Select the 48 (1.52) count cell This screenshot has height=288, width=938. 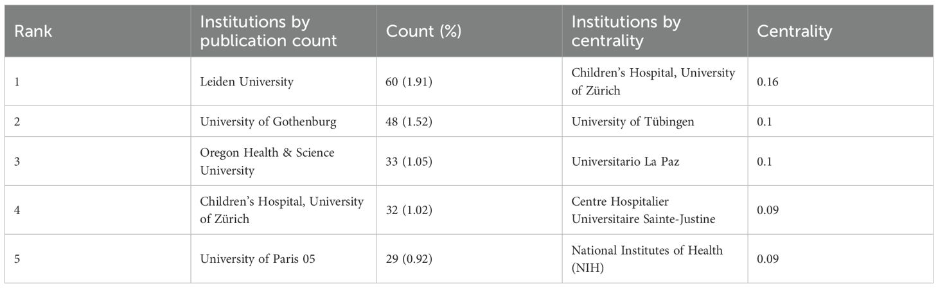tap(409, 122)
